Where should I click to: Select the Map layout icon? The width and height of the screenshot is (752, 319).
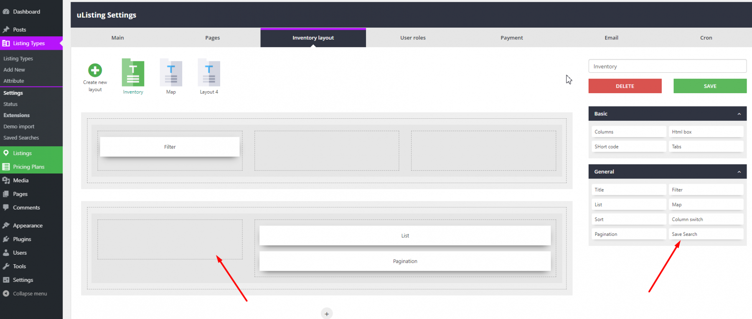171,73
